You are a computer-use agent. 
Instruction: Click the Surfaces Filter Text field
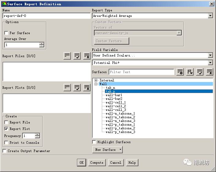(x=141, y=72)
